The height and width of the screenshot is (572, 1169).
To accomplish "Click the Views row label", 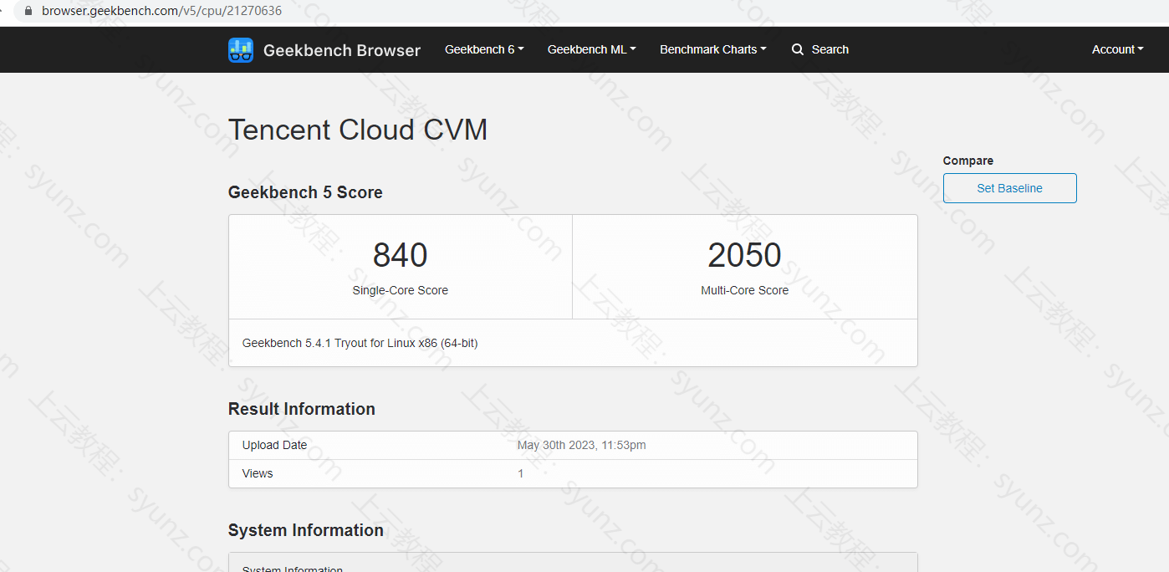I will pos(258,473).
